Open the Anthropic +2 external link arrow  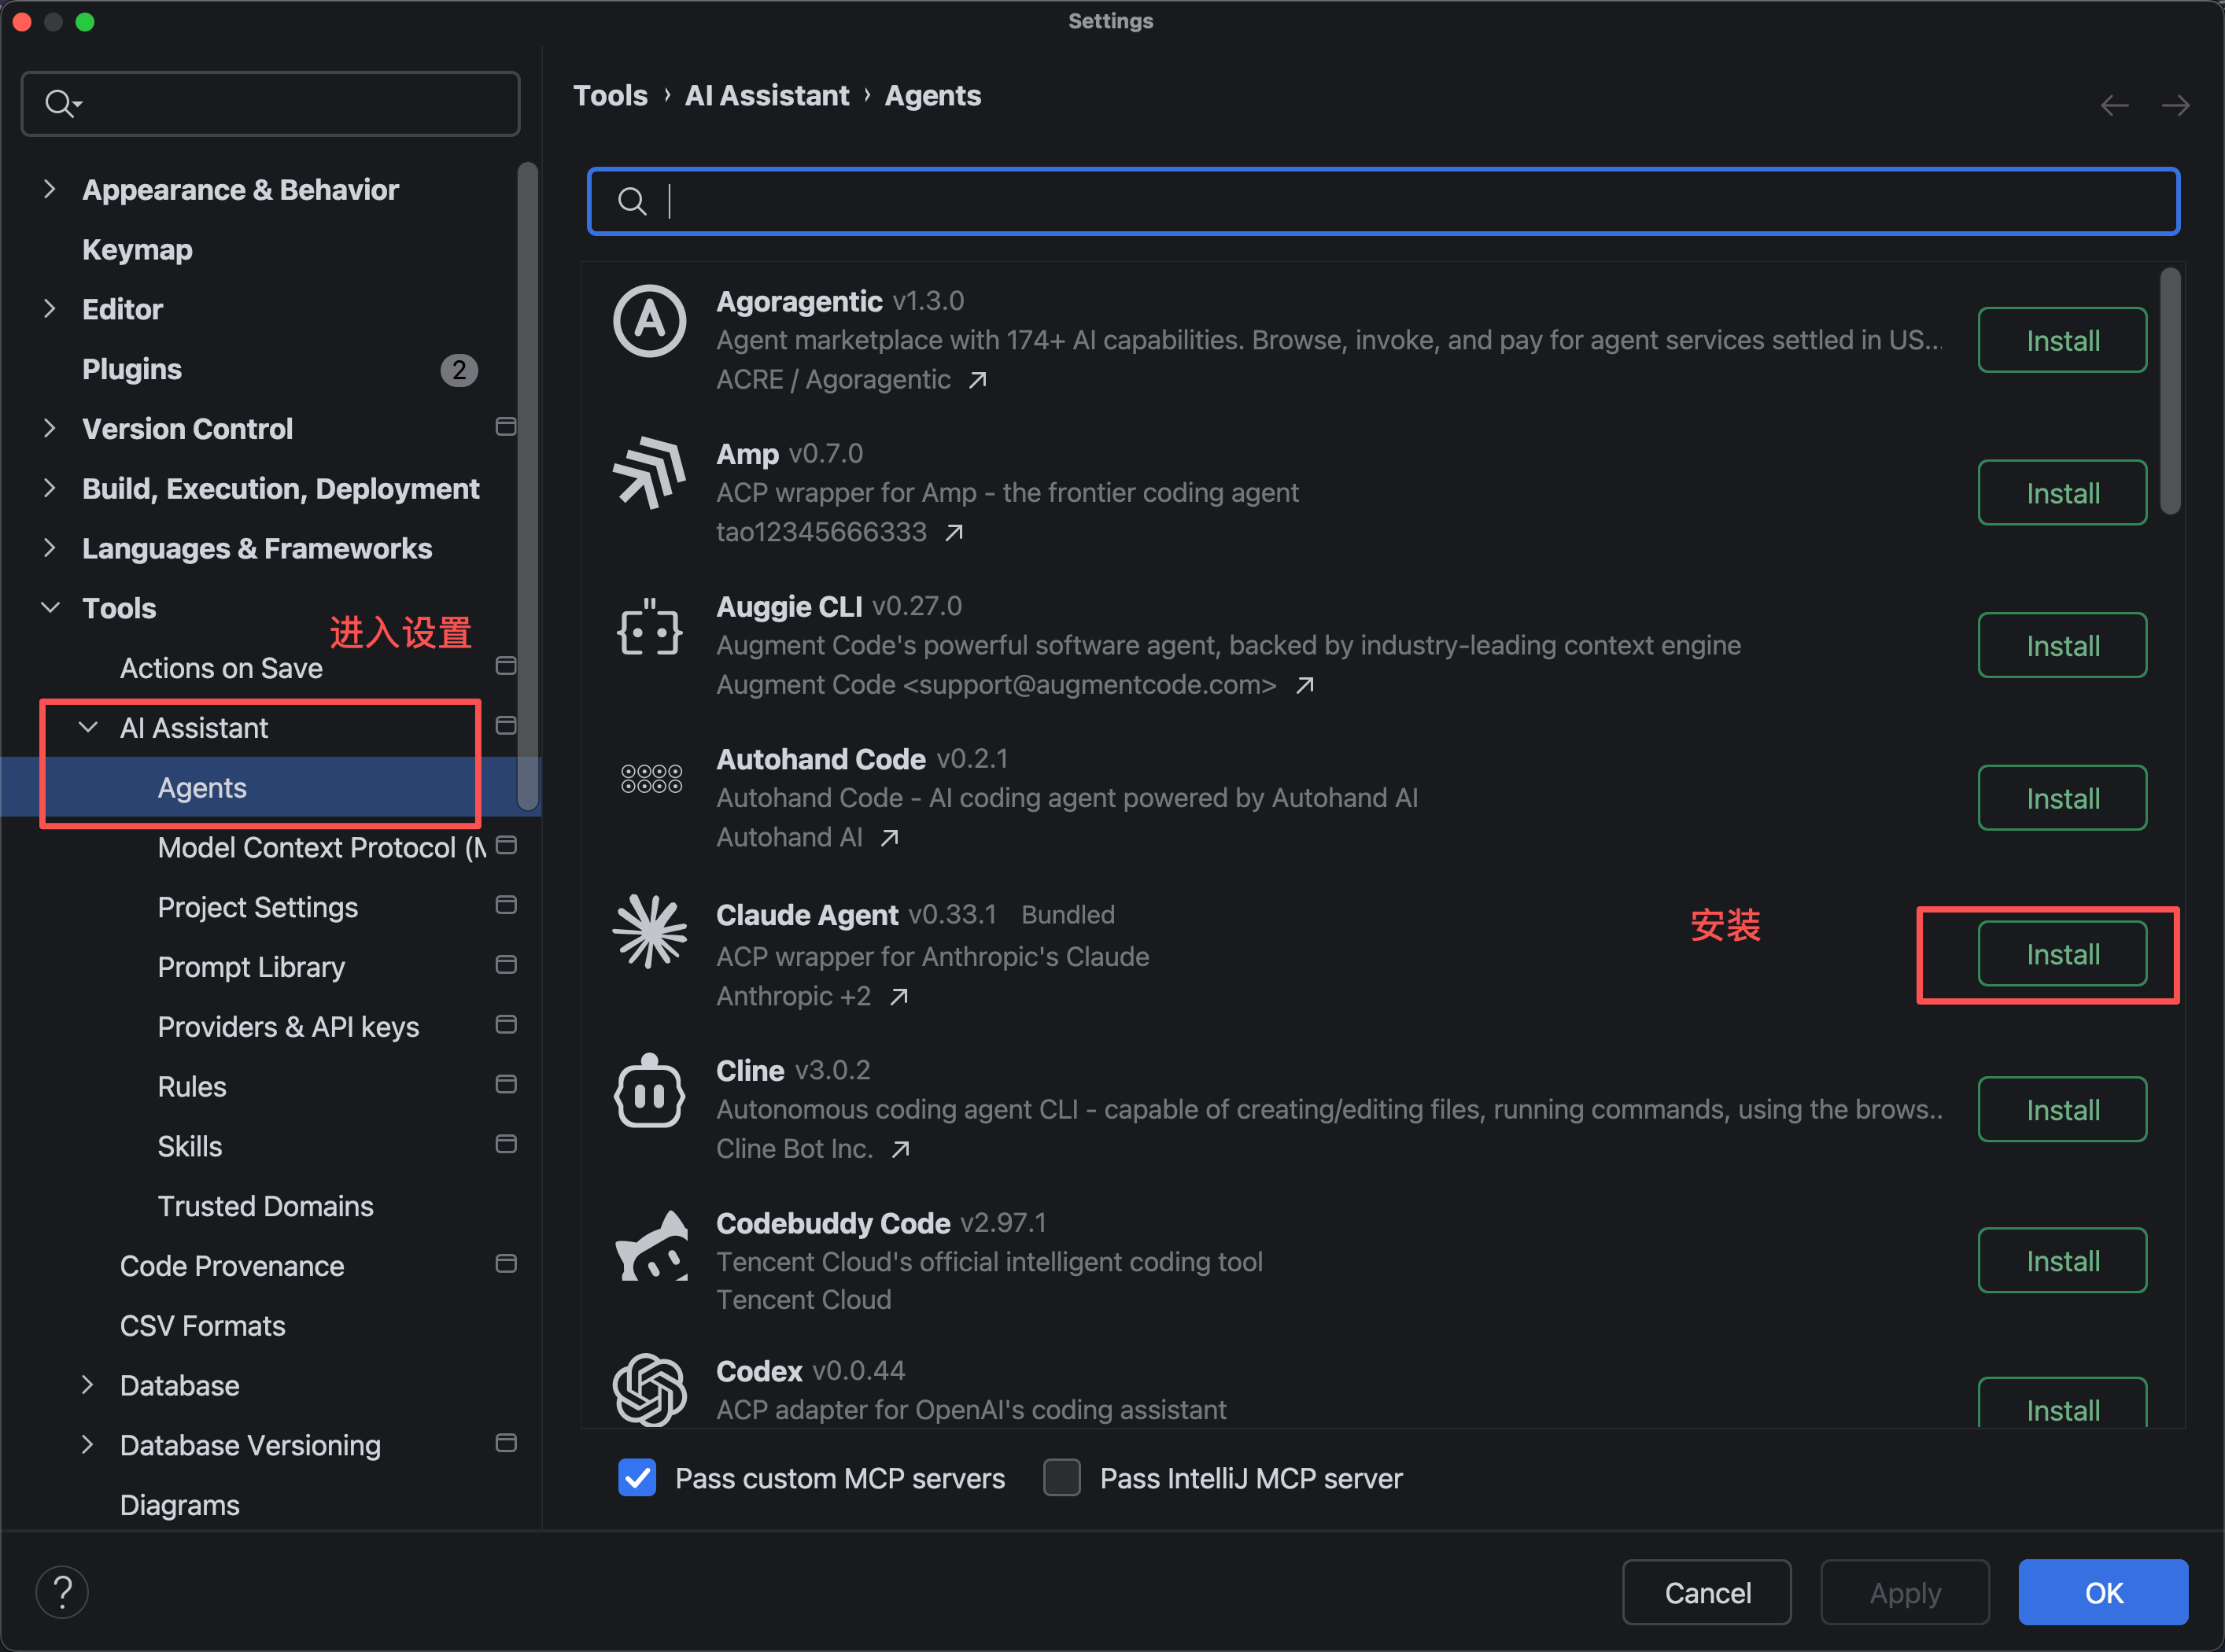tap(898, 997)
